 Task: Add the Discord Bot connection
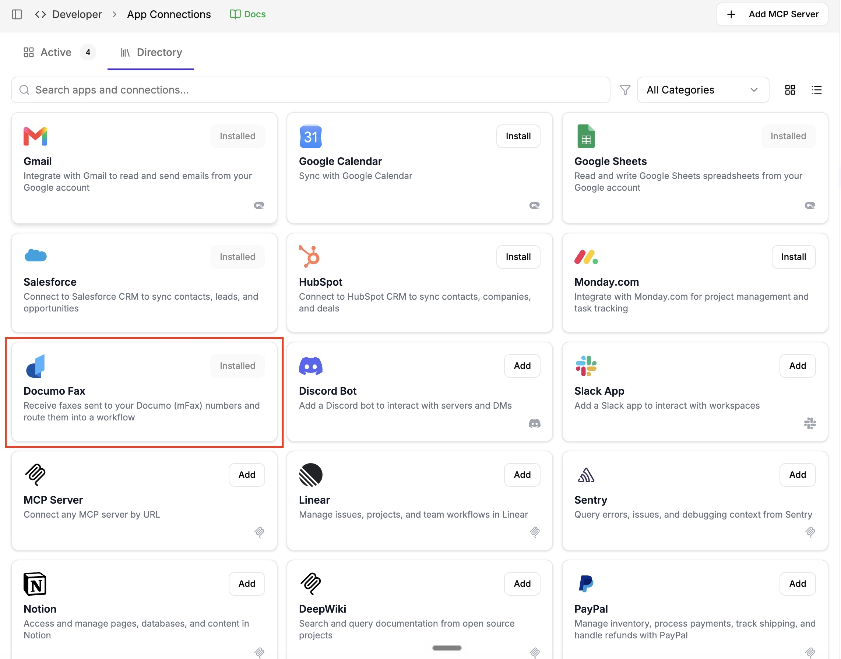coord(522,366)
